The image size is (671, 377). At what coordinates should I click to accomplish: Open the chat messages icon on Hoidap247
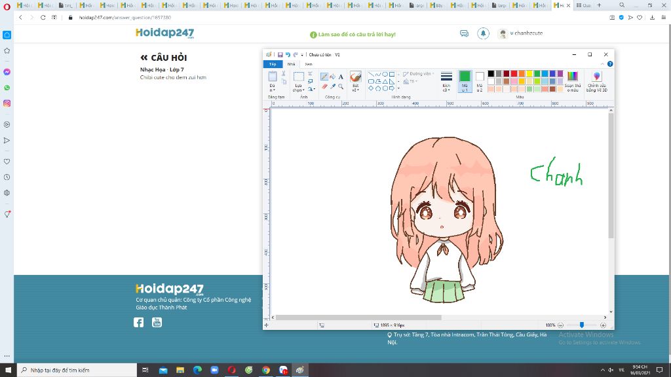pyautogui.click(x=465, y=33)
